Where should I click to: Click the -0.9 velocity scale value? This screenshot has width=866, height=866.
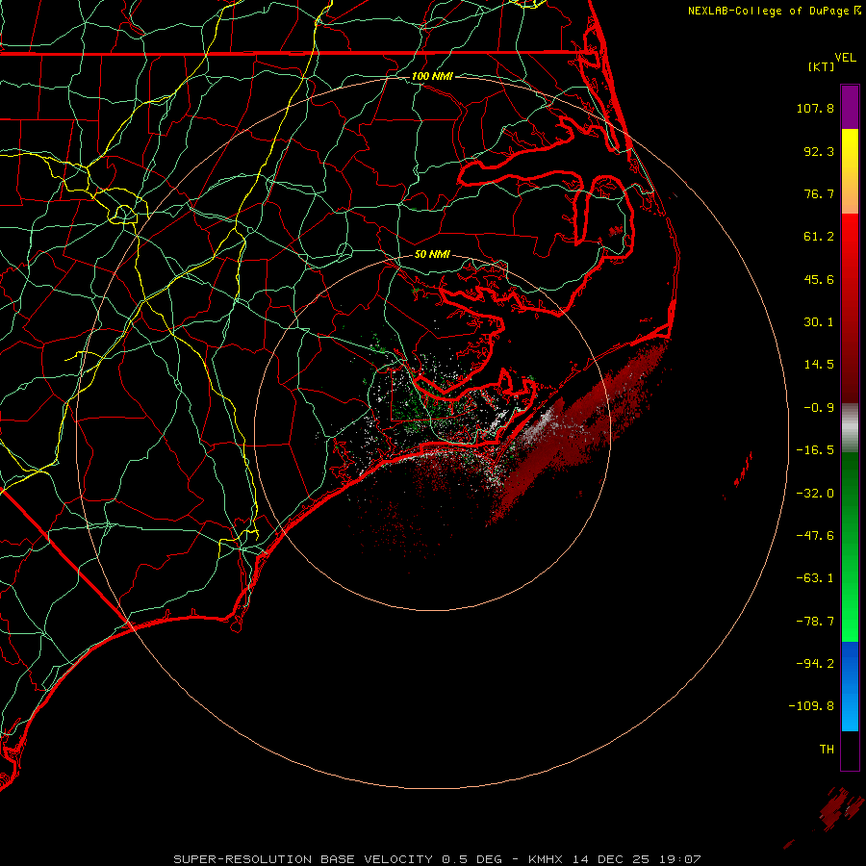point(819,408)
